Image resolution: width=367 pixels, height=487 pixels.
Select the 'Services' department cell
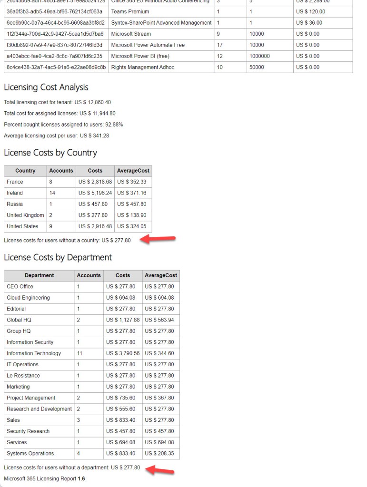pyautogui.click(x=39, y=442)
